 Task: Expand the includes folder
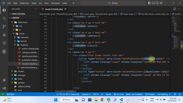(24, 37)
